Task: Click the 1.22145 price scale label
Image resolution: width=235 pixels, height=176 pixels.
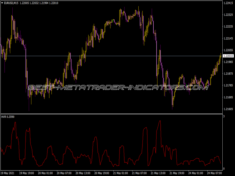Action: pos(228,38)
